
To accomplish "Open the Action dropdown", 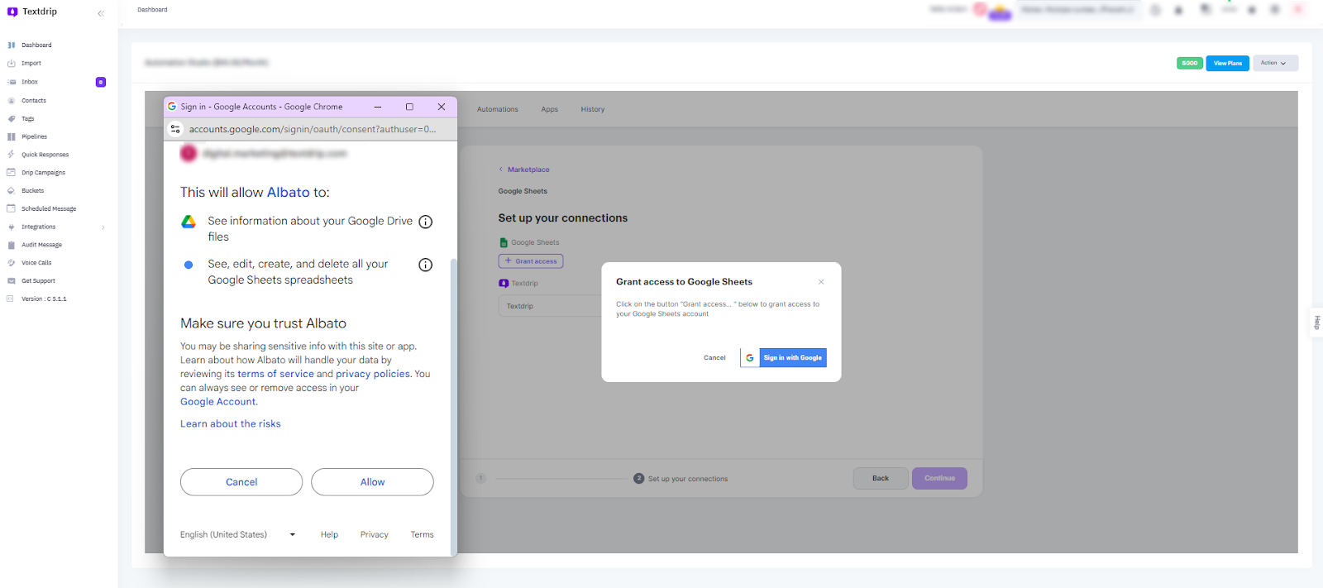I will coord(1275,63).
